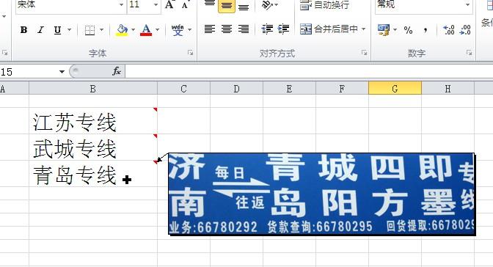This screenshot has width=493, height=267.
Task: Select column D header
Action: pyautogui.click(x=236, y=89)
